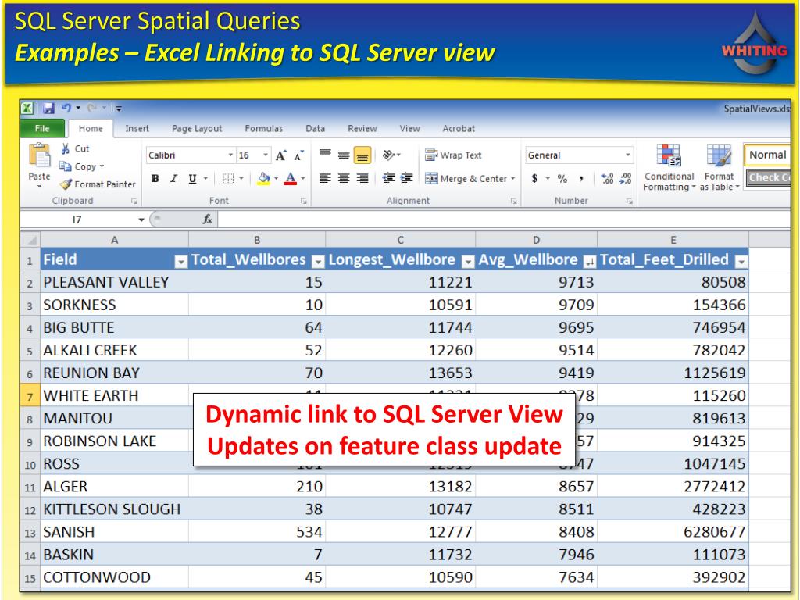Viewport: 800px width, 600px height.
Task: Toggle Align Text Right
Action: 362,179
